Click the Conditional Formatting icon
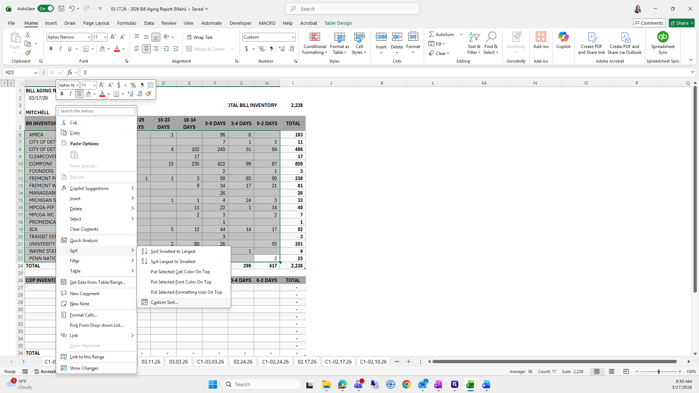Screen dimensions: 699x393 click(x=315, y=37)
